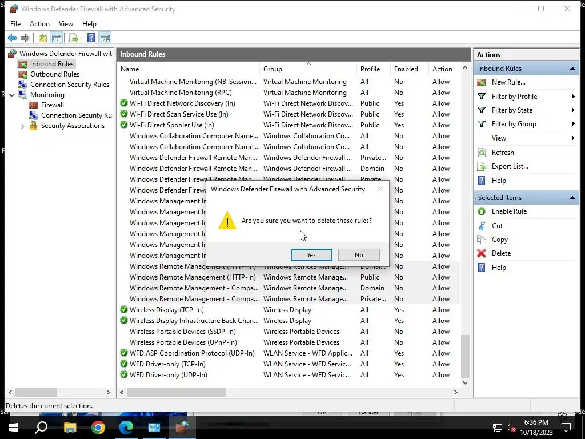585x439 pixels.
Task: Collapse the Monitoring tree node
Action: [x=11, y=95]
